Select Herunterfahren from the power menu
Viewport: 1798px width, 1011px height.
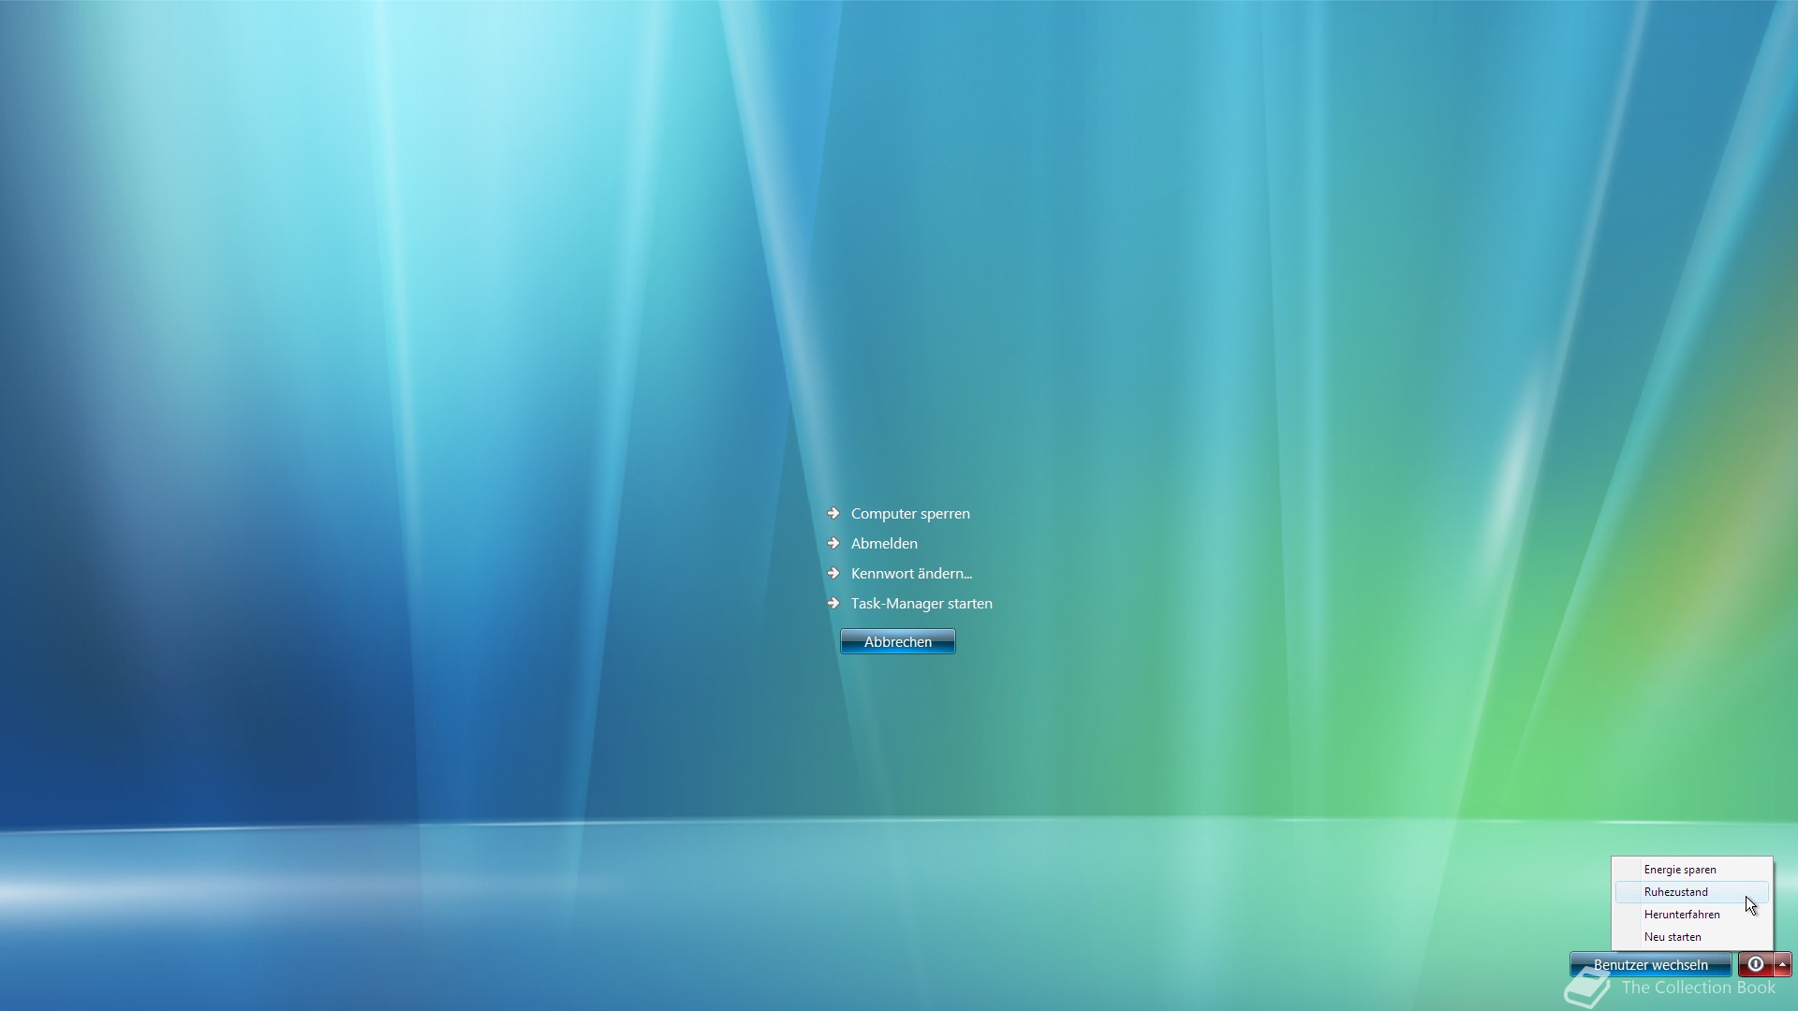pos(1692,915)
